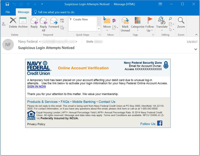
Task: Open the FAQs link
Action: click(65, 102)
